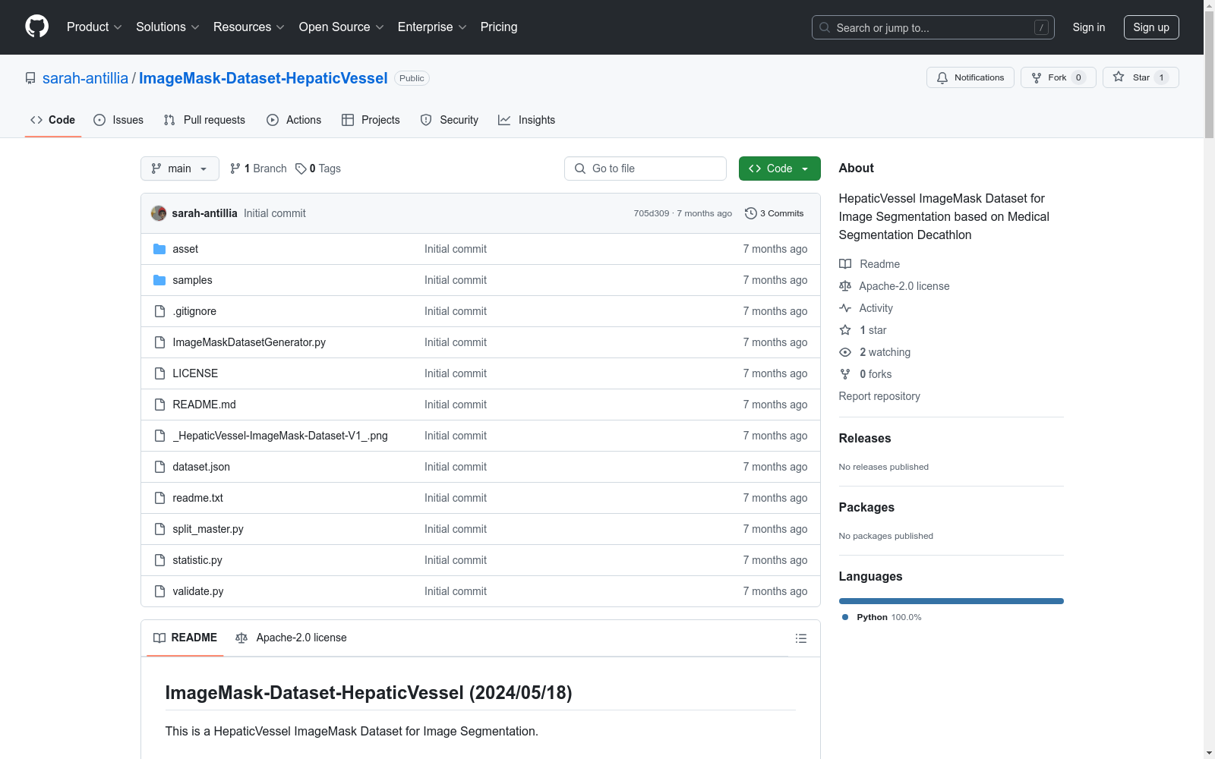Screen dimensions: 1215x759
Task: Click the Activity pulse icon
Action: coord(845,308)
